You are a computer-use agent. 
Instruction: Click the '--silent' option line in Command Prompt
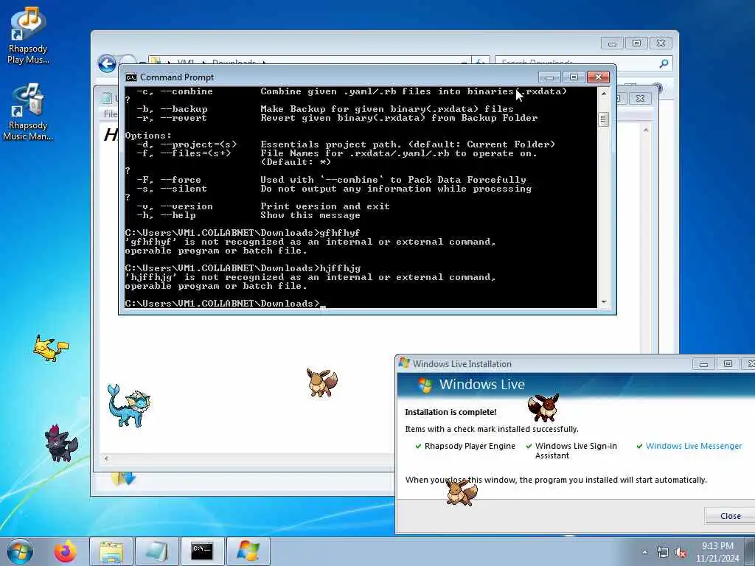coord(334,189)
